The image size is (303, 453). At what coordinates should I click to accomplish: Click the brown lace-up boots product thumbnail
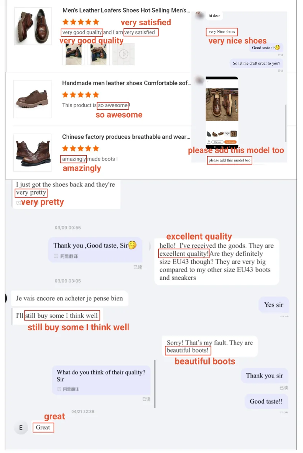[x=32, y=153]
